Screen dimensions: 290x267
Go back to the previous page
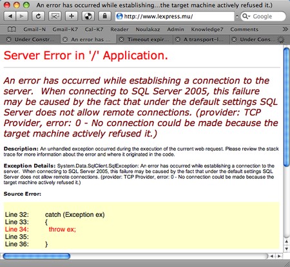[10, 16]
